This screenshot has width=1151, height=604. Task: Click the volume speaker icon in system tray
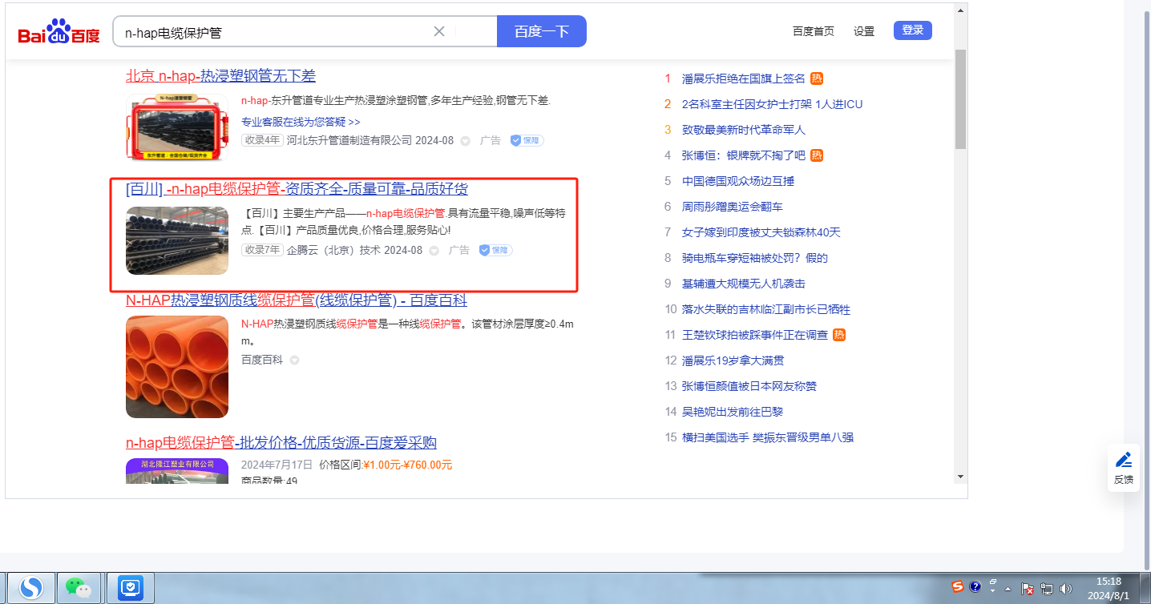pos(1065,589)
